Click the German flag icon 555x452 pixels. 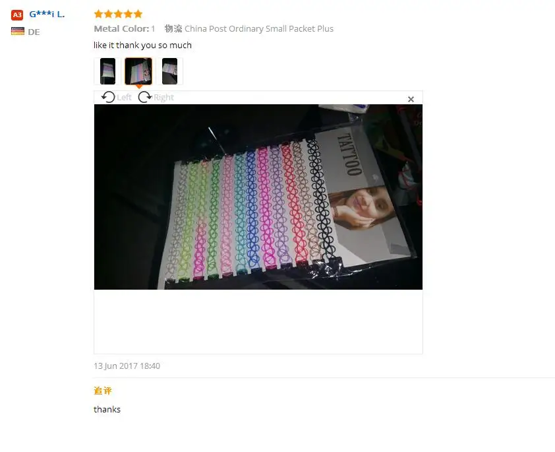(x=18, y=31)
